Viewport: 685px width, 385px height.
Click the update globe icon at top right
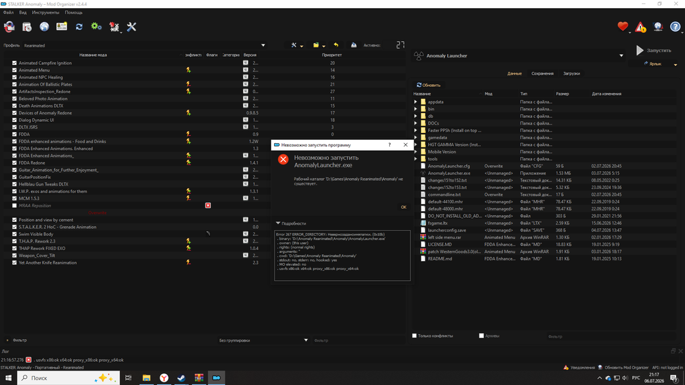pos(658,27)
